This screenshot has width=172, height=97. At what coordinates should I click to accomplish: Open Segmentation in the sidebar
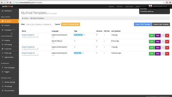[9, 57]
